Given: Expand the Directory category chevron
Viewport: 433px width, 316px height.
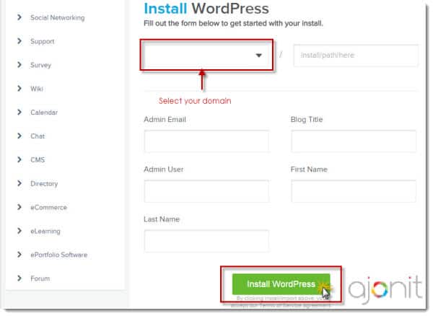Looking at the screenshot, I should click(x=19, y=183).
